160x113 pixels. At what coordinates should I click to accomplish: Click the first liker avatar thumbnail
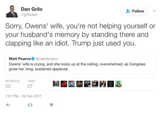pos(56,84)
